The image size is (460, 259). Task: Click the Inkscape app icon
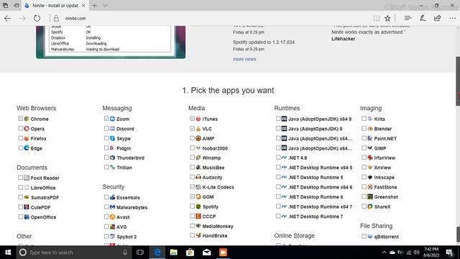[370, 177]
